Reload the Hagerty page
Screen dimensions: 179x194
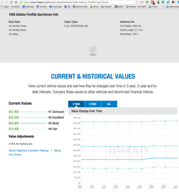[x=11, y=2]
